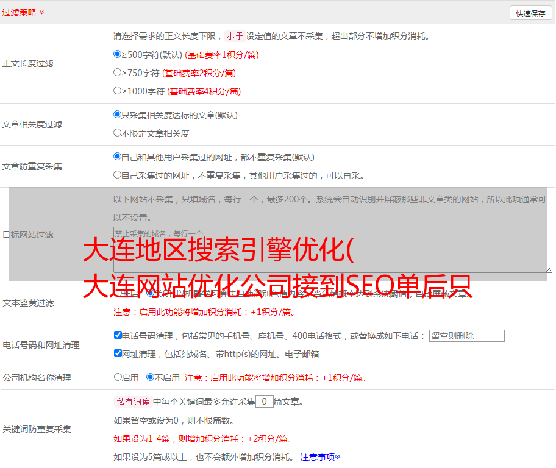Click the resize grip of domain textarea

549,269
